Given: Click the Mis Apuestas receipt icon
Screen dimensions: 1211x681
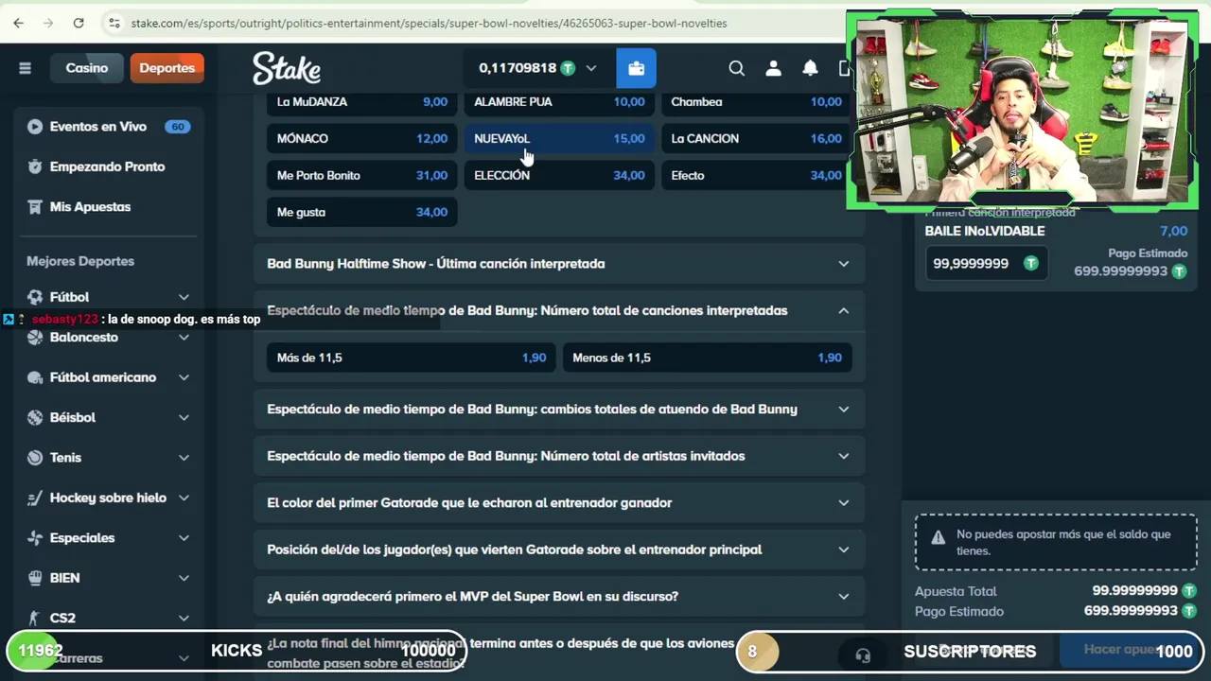Looking at the screenshot, I should point(35,207).
